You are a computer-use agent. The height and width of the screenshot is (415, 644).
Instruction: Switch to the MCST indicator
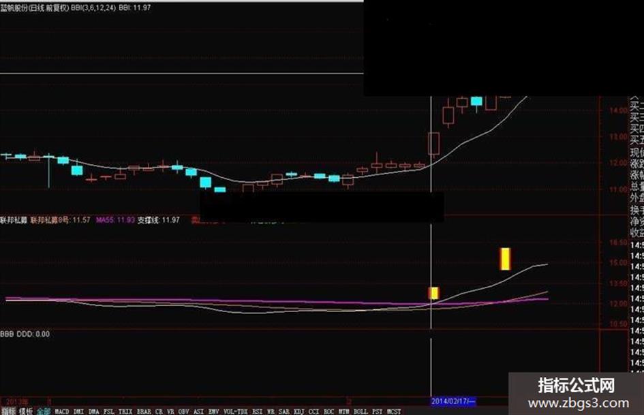[x=394, y=412]
